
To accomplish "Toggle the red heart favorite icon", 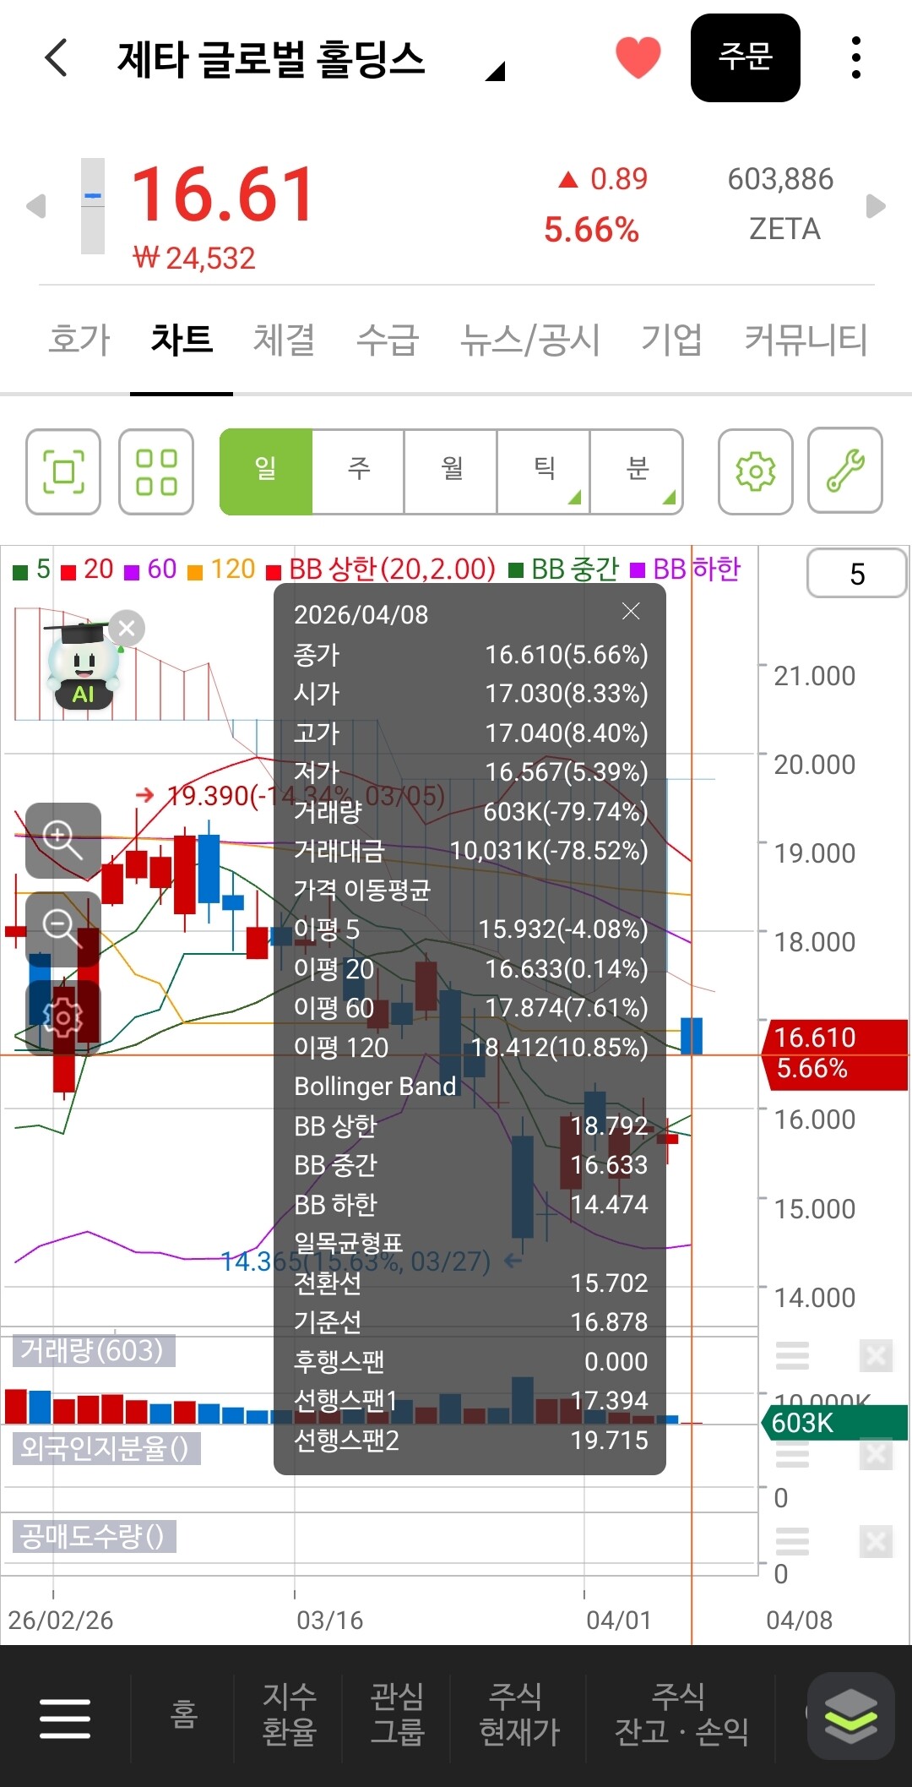I will point(638,58).
